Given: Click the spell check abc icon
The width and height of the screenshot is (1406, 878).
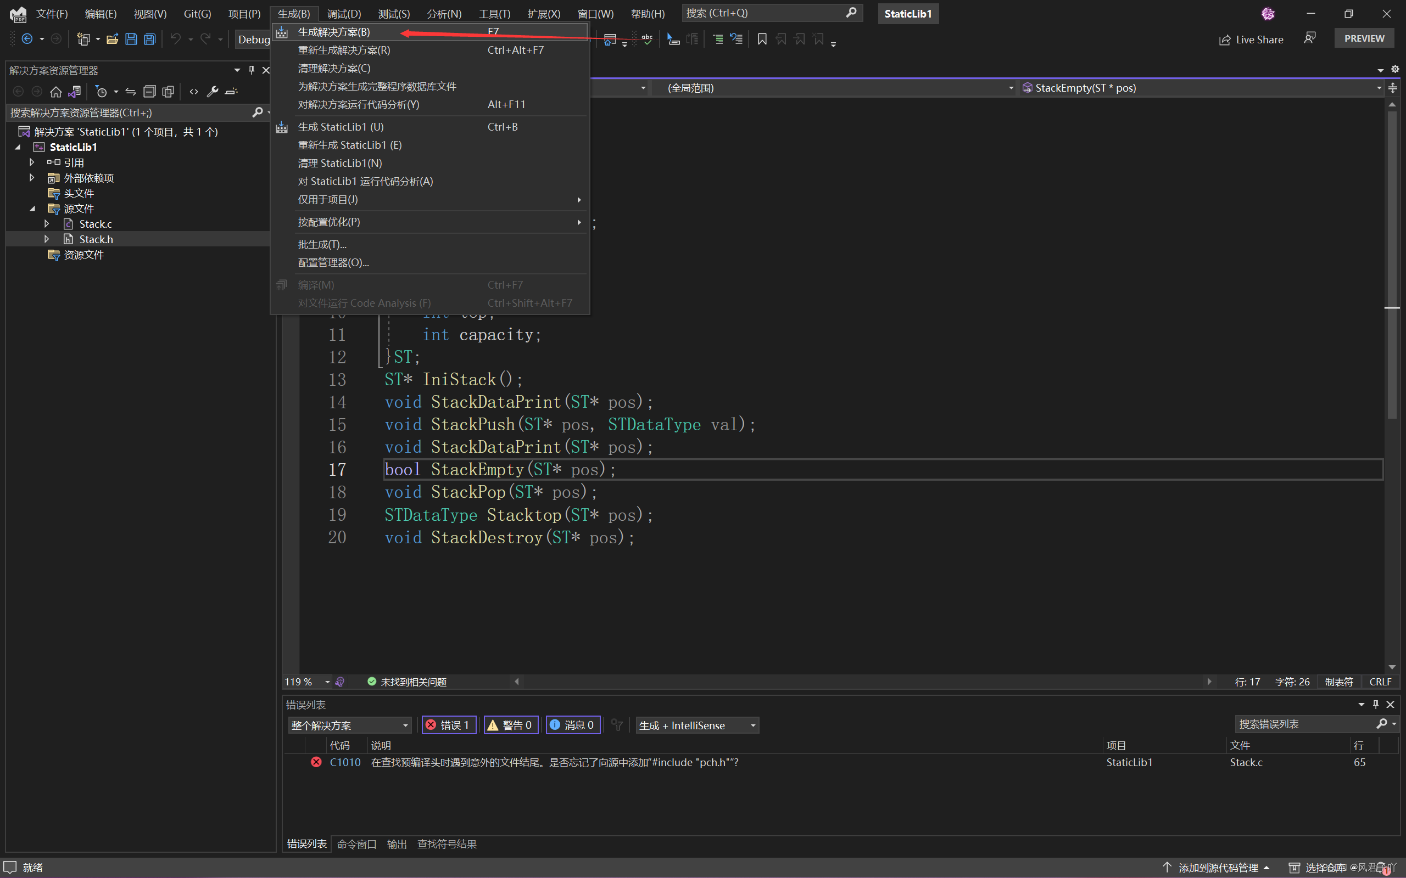Looking at the screenshot, I should click(646, 40).
